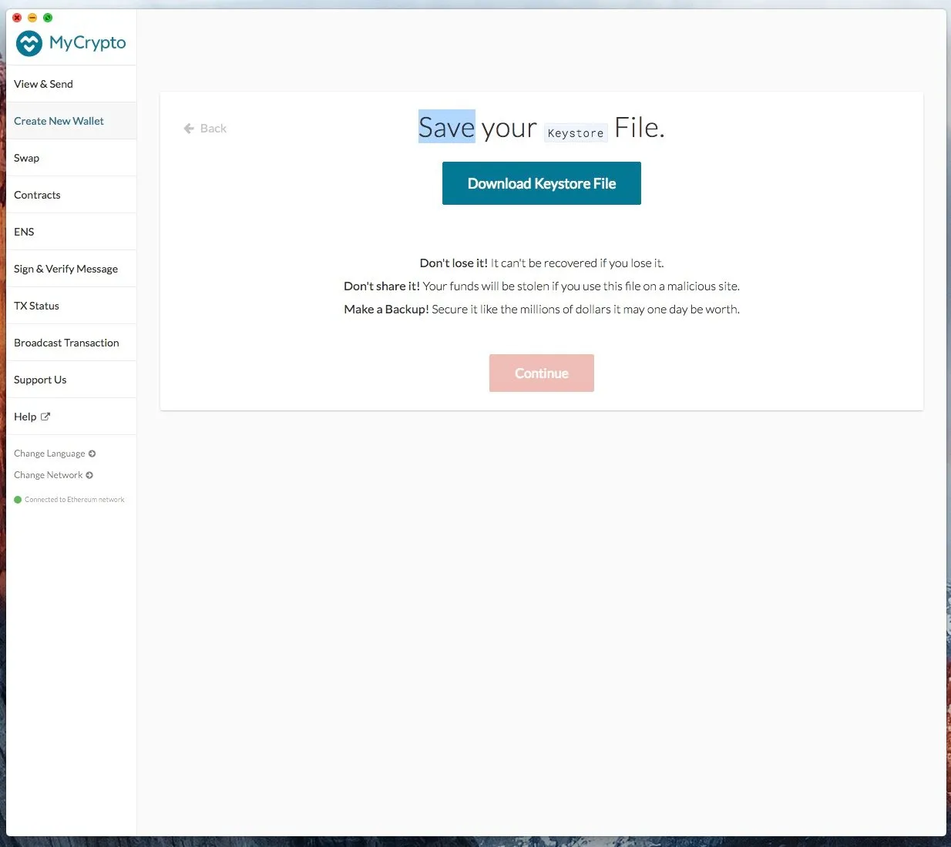
Task: Go to the Contracts page
Action: [71, 195]
